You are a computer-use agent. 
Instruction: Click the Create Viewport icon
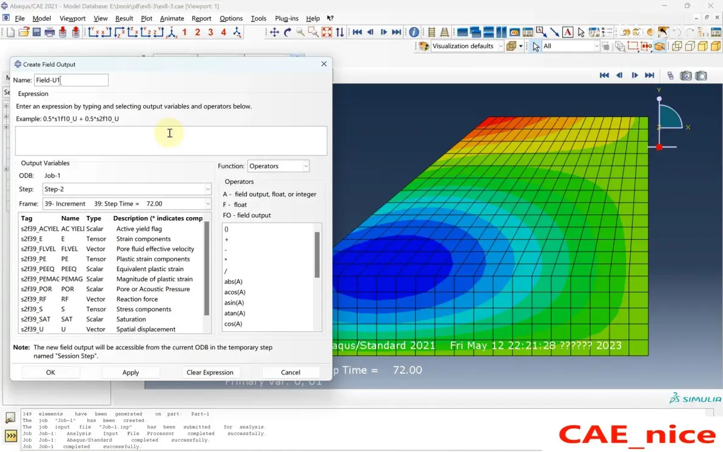click(462, 32)
